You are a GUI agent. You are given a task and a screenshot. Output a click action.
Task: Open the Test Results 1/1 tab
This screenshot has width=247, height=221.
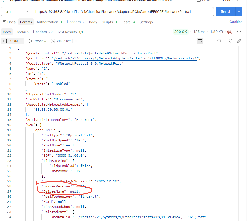click(70, 32)
